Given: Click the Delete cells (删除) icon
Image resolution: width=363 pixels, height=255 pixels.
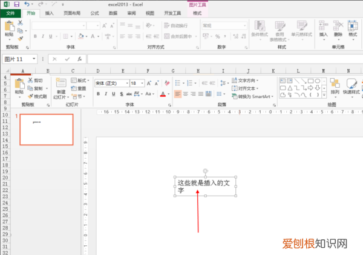Looking at the screenshot, I should click(x=338, y=25).
